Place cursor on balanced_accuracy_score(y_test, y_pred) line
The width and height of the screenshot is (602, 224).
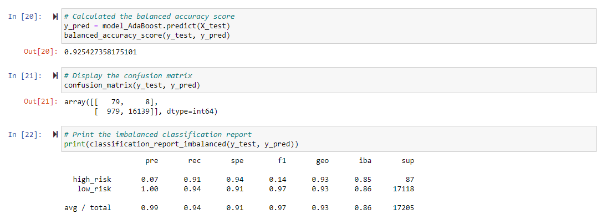(147, 35)
